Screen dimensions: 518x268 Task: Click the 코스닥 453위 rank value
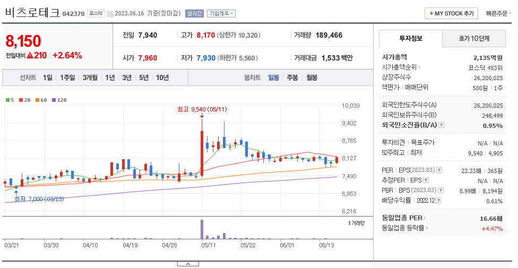pyautogui.click(x=485, y=68)
